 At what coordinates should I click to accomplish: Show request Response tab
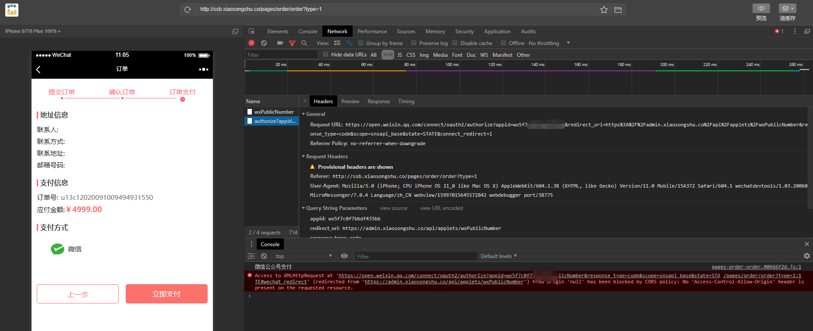[x=379, y=101]
